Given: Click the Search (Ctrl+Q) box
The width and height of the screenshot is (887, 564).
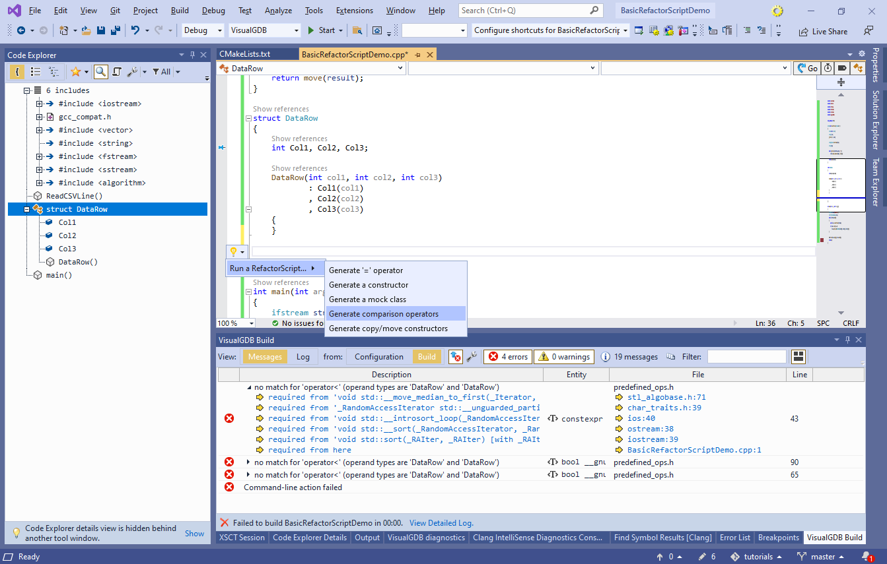Looking at the screenshot, I should point(530,11).
